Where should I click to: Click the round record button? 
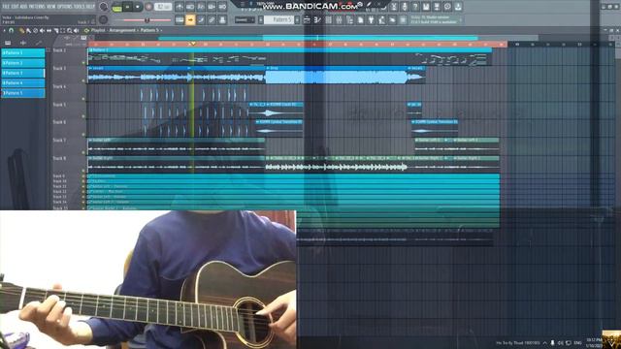(x=148, y=7)
